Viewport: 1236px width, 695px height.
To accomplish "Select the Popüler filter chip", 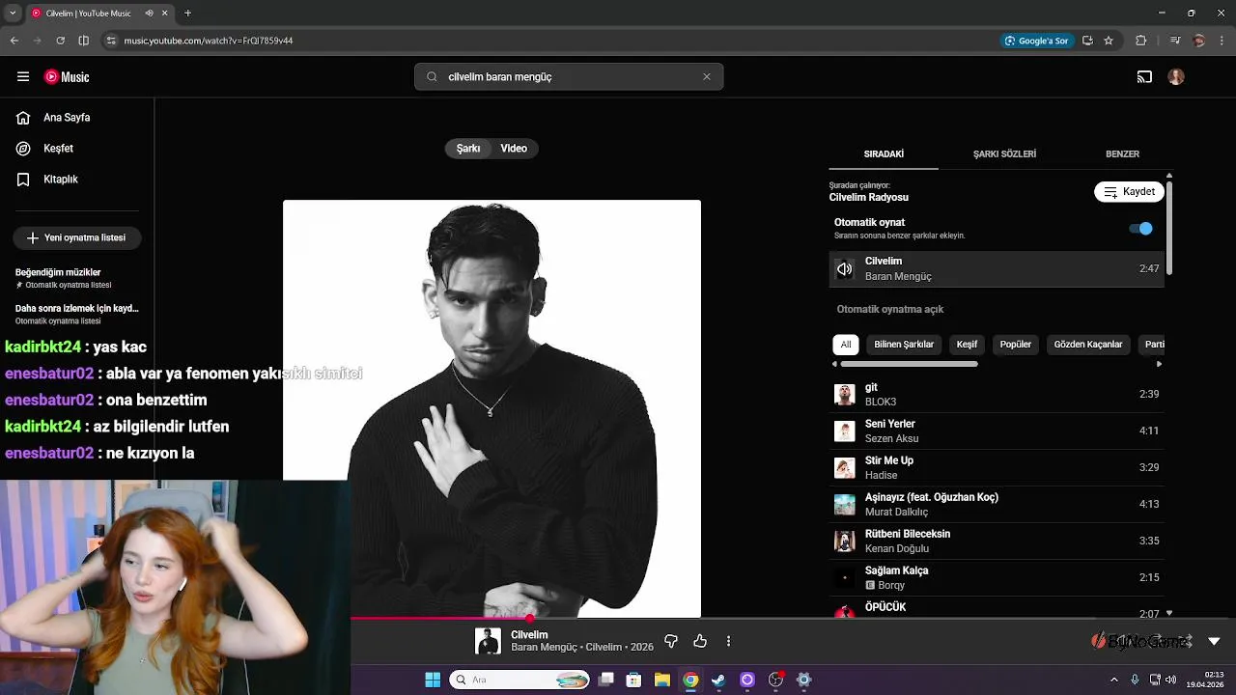I will 1016,345.
